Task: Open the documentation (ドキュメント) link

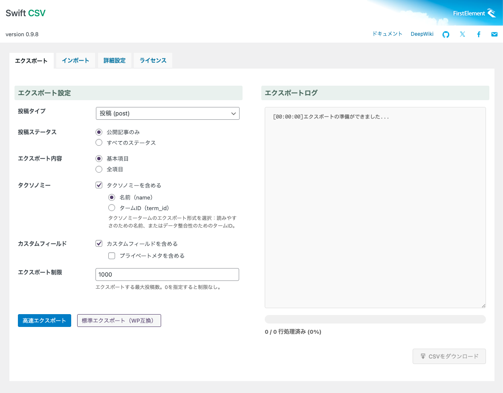Action: (387, 34)
